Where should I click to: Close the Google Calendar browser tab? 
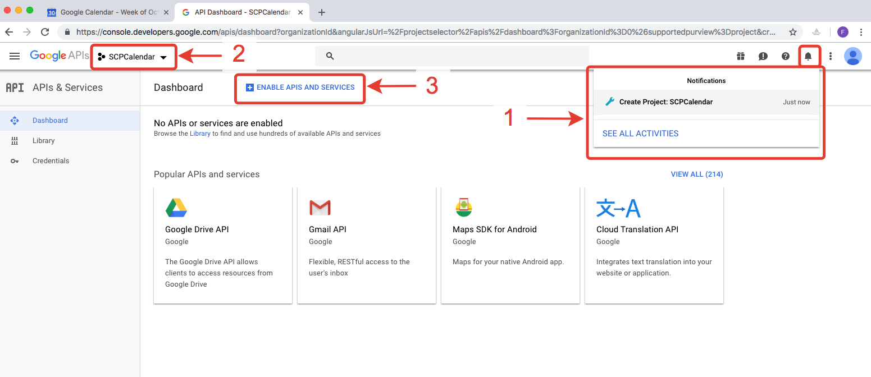point(166,12)
